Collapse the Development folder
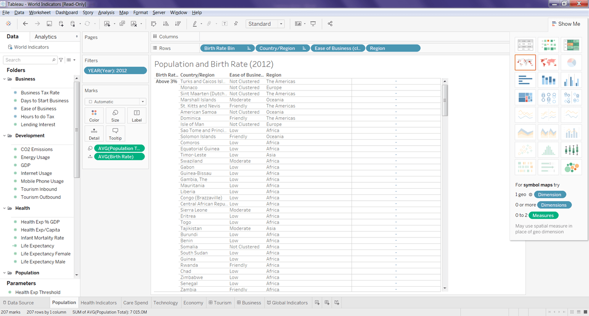 click(5, 135)
